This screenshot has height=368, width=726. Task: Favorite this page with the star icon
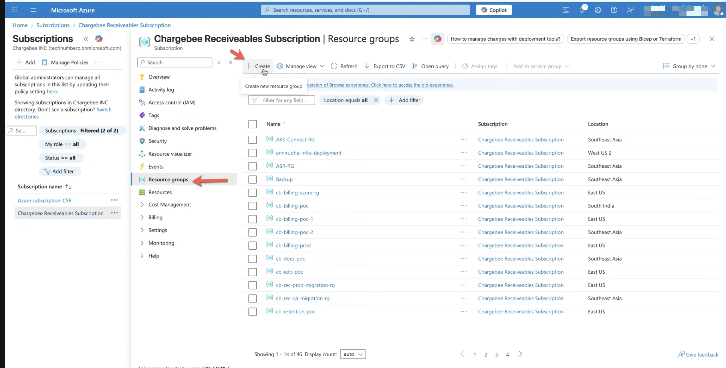coord(412,39)
